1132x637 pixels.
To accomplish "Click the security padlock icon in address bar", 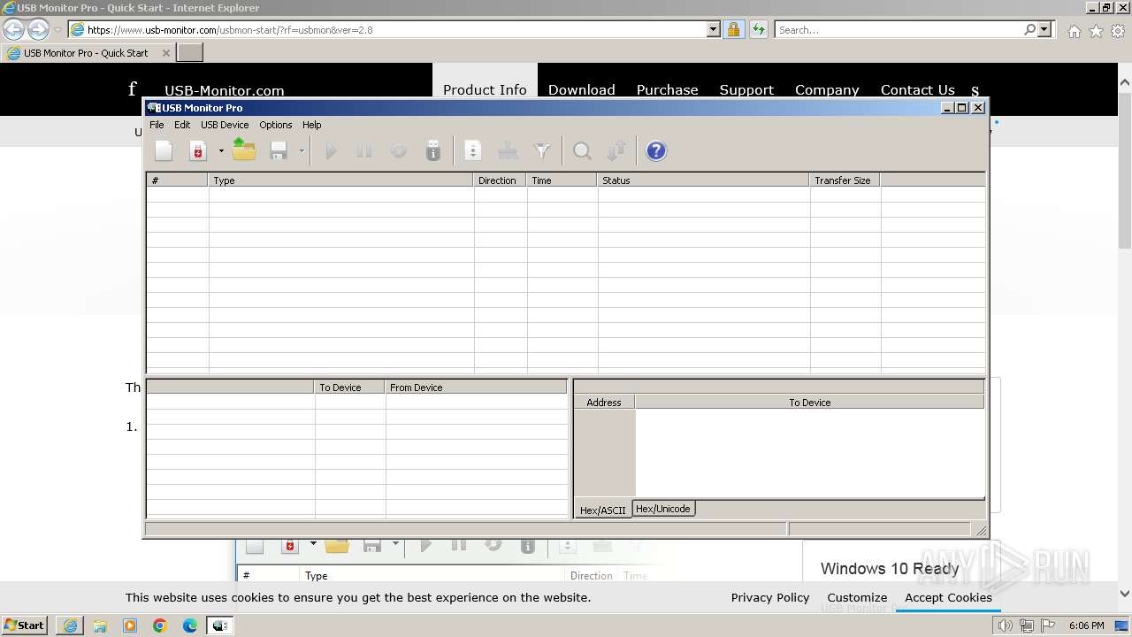I will point(733,29).
